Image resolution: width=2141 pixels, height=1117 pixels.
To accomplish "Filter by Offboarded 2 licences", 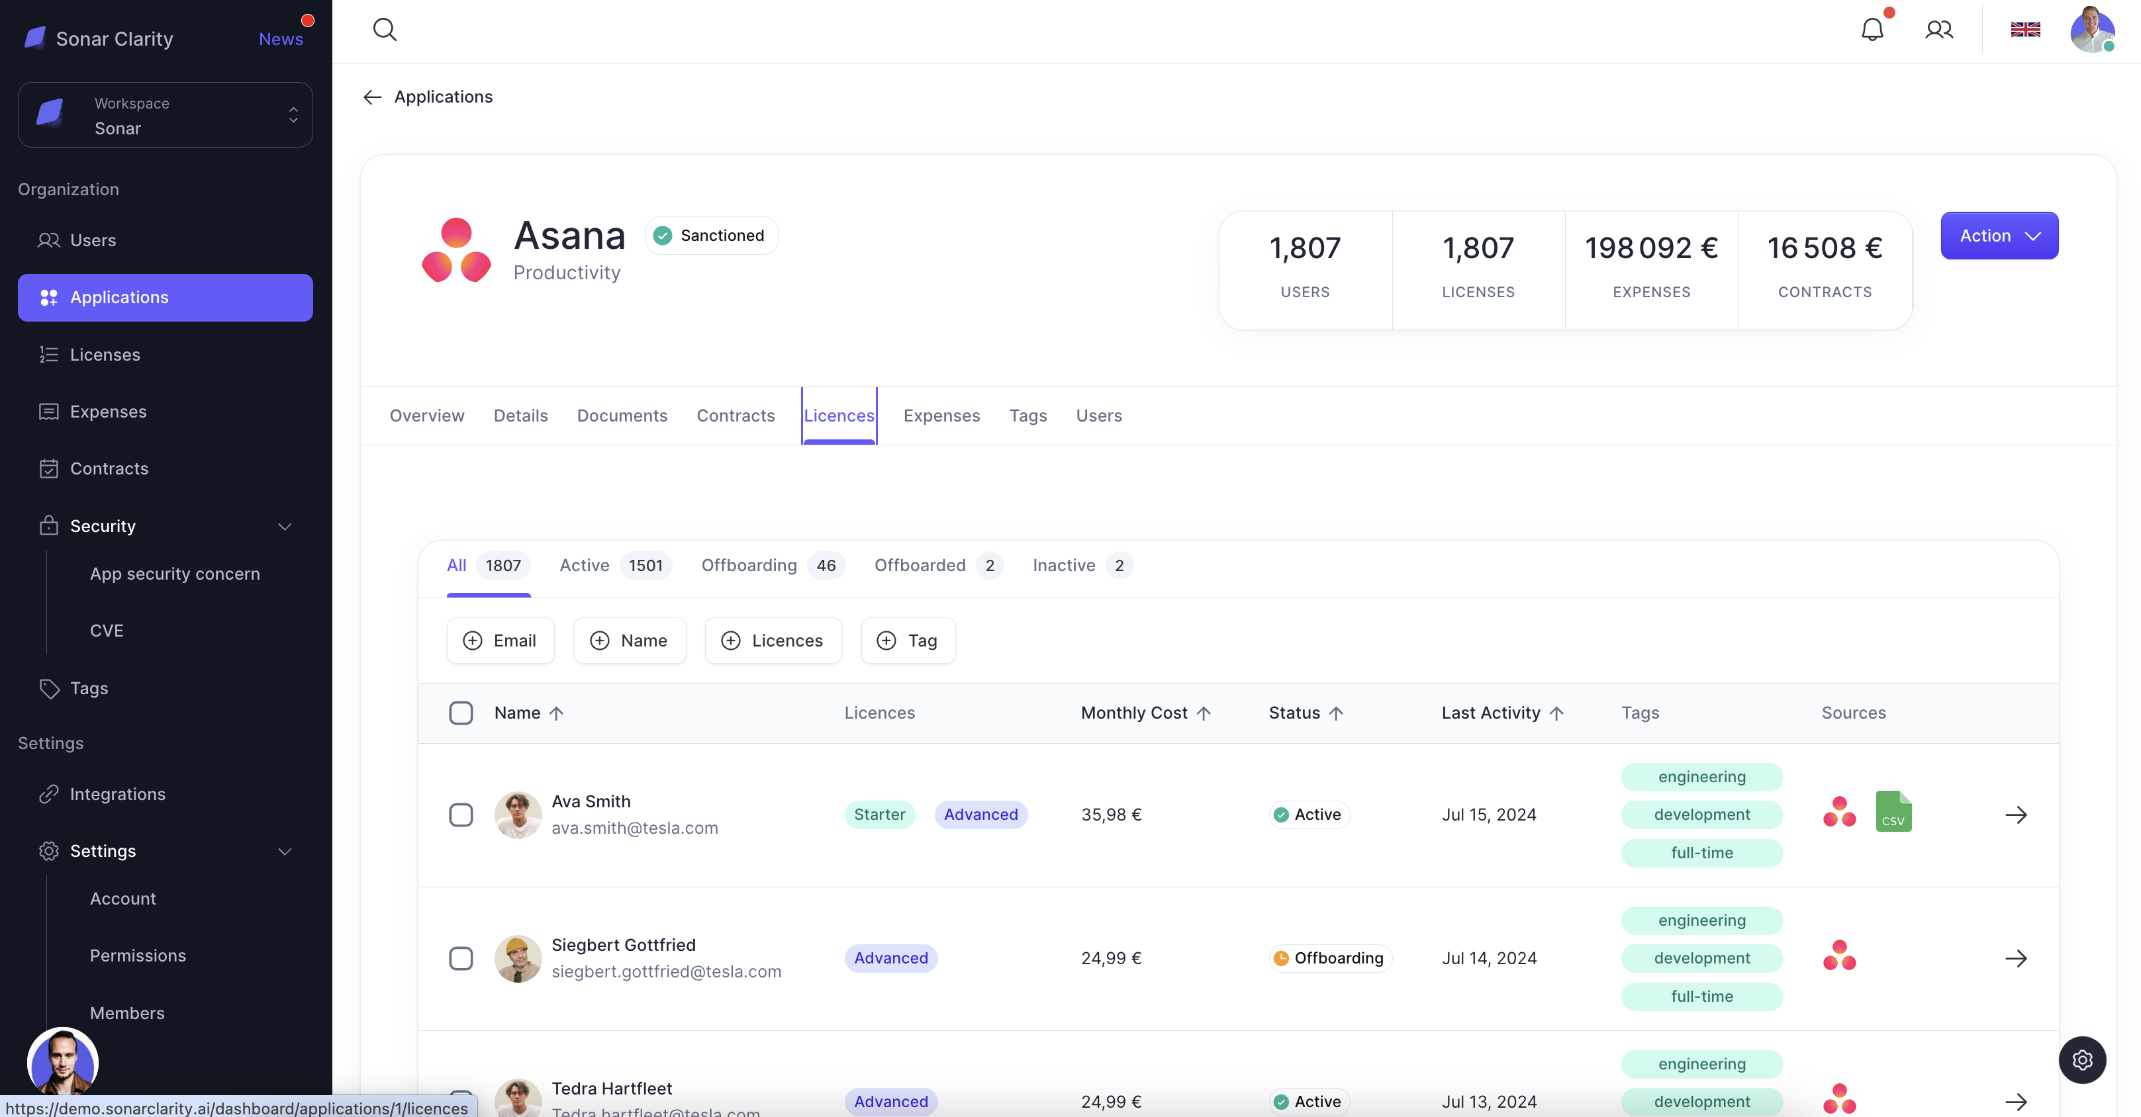I will click(938, 566).
